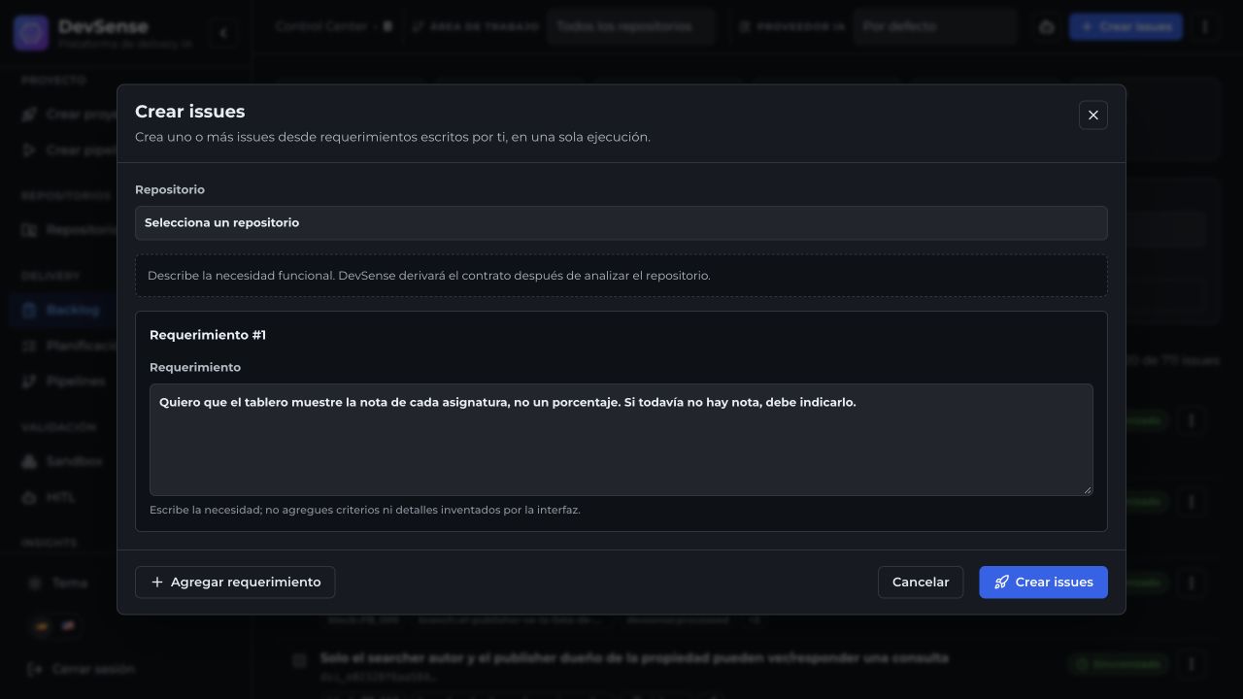
Task: Open the Todos los repositorios selector
Action: [x=630, y=27]
